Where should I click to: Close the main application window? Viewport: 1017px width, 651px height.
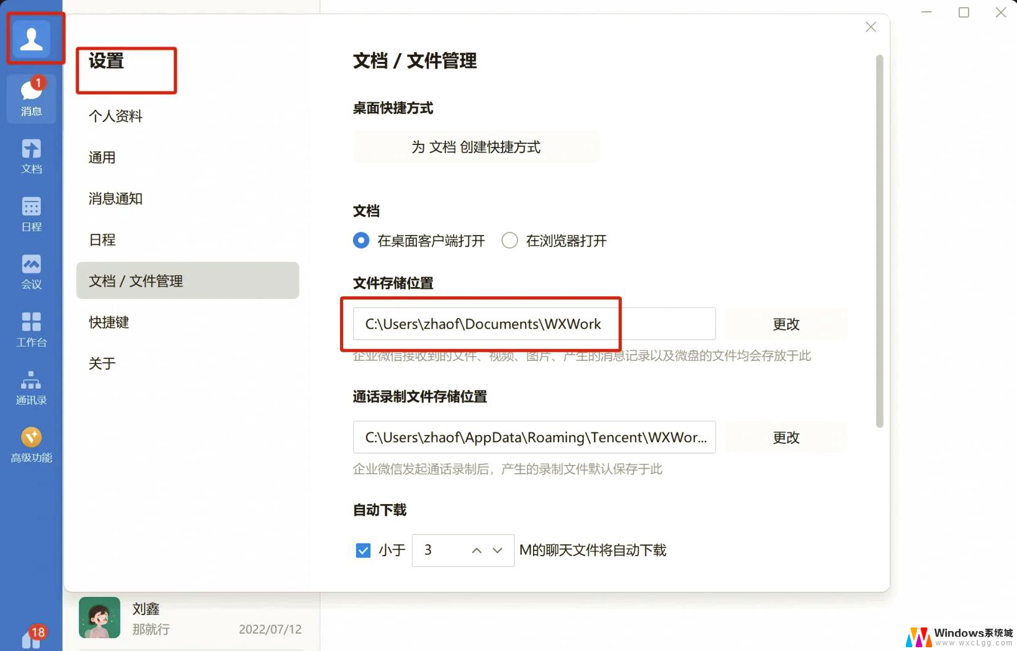pos(1001,12)
